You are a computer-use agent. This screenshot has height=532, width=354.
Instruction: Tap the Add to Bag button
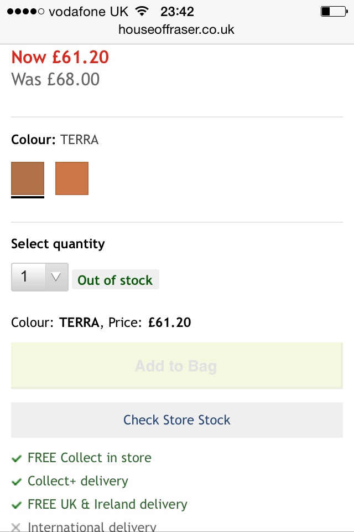pyautogui.click(x=177, y=366)
